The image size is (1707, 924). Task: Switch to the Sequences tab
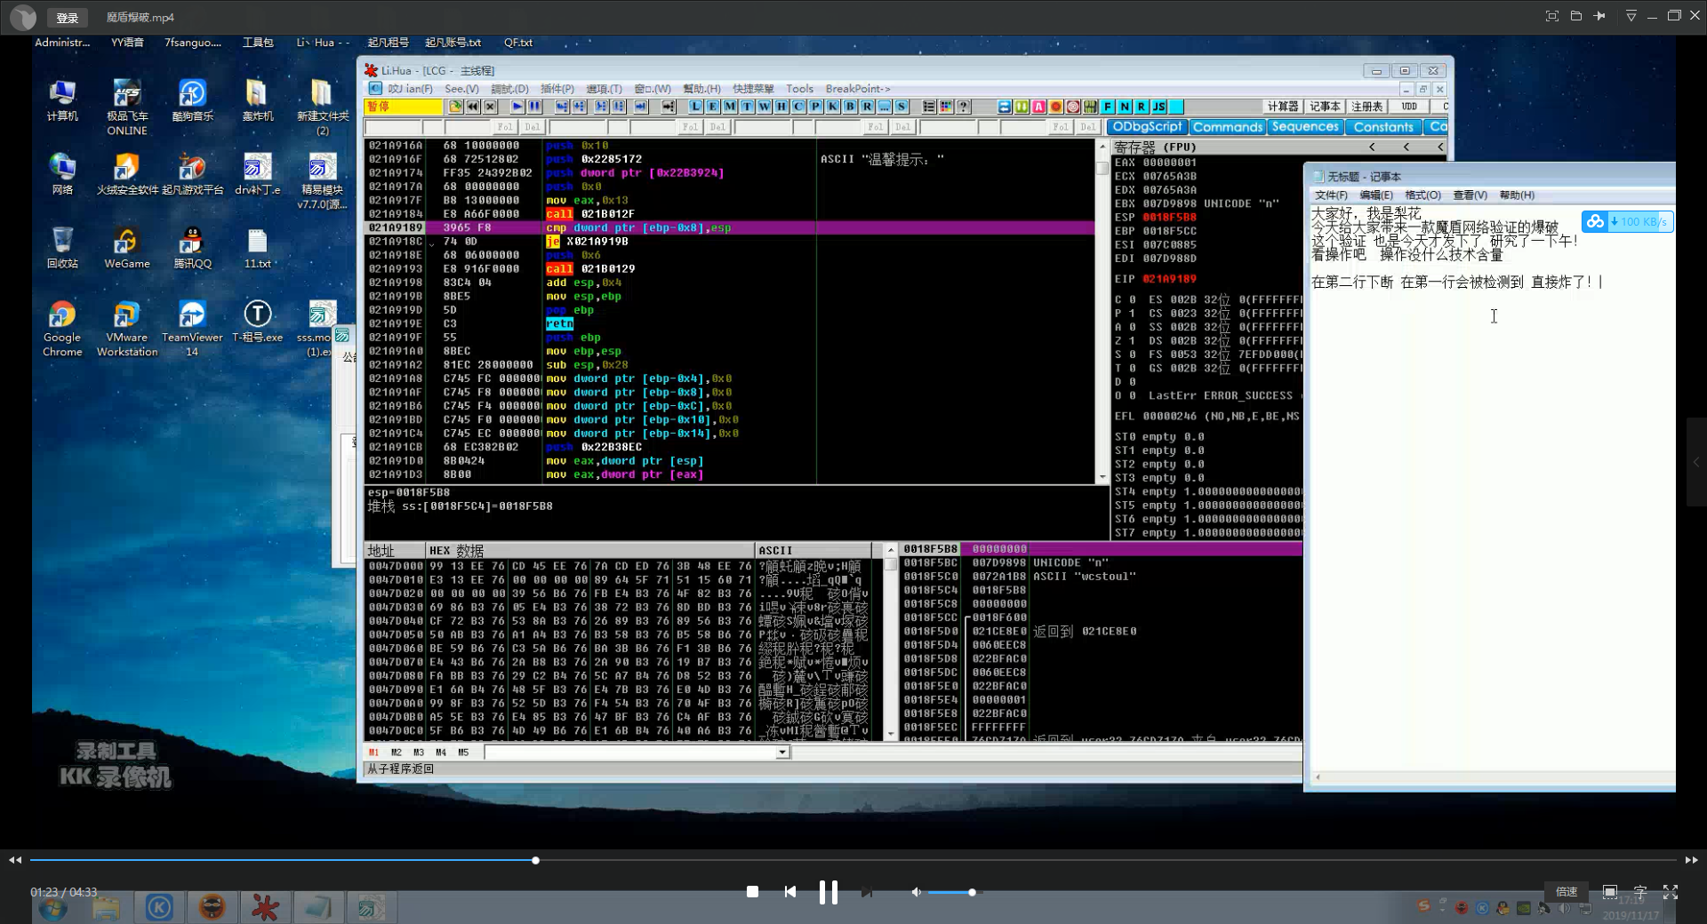[x=1305, y=127]
